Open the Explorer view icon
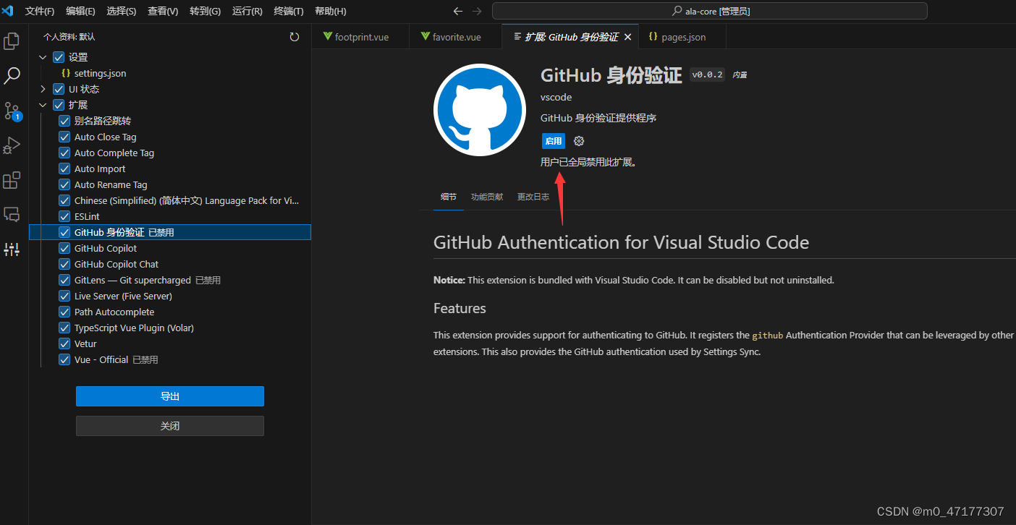The image size is (1016, 525). tap(12, 41)
